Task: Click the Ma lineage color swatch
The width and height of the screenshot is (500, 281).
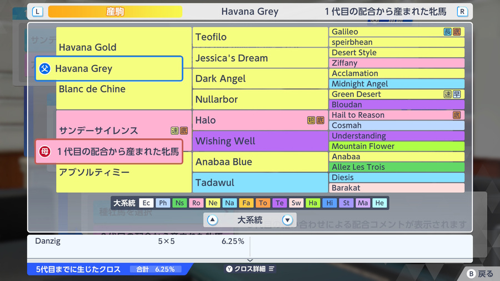Action: point(363,203)
